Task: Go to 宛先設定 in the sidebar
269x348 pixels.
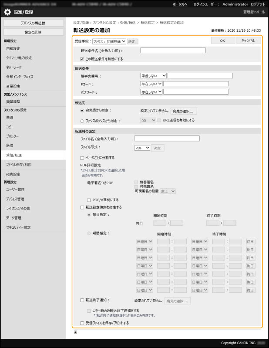Action: tap(13, 174)
